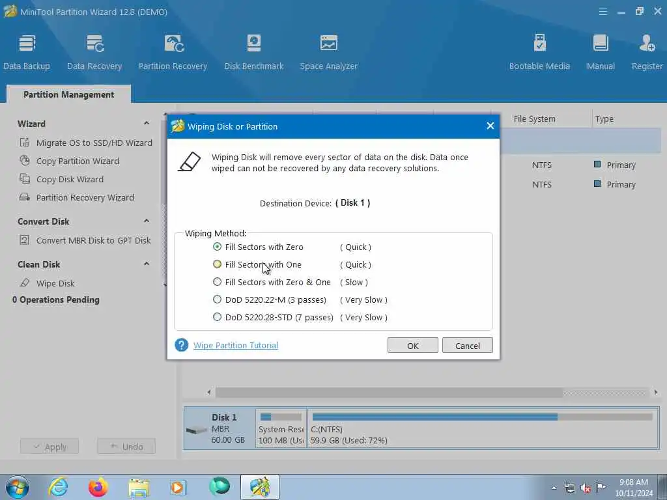Select the System Reserved 100 MB partition block
667x500 pixels.
tap(281, 428)
